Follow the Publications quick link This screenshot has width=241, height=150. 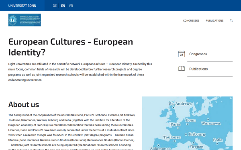pos(198,69)
